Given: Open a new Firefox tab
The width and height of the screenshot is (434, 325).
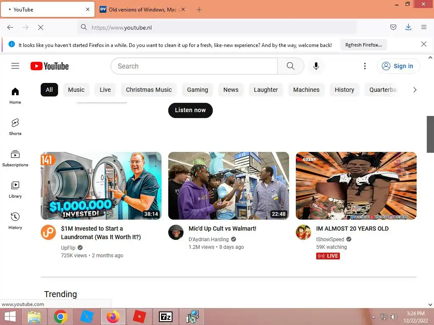Looking at the screenshot, I should 199,10.
